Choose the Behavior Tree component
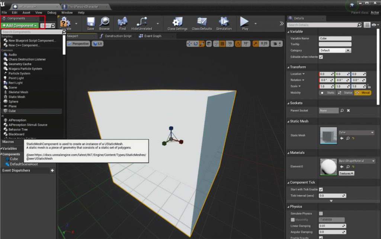Screen dimensions: 381x239 [18, 130]
